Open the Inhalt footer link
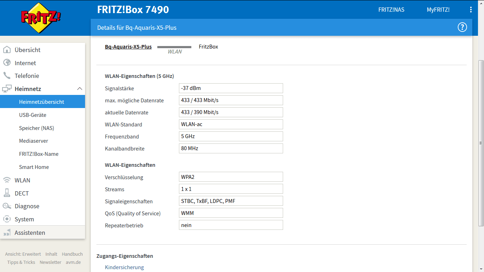Viewport: 484px width, 272px height. pos(51,254)
